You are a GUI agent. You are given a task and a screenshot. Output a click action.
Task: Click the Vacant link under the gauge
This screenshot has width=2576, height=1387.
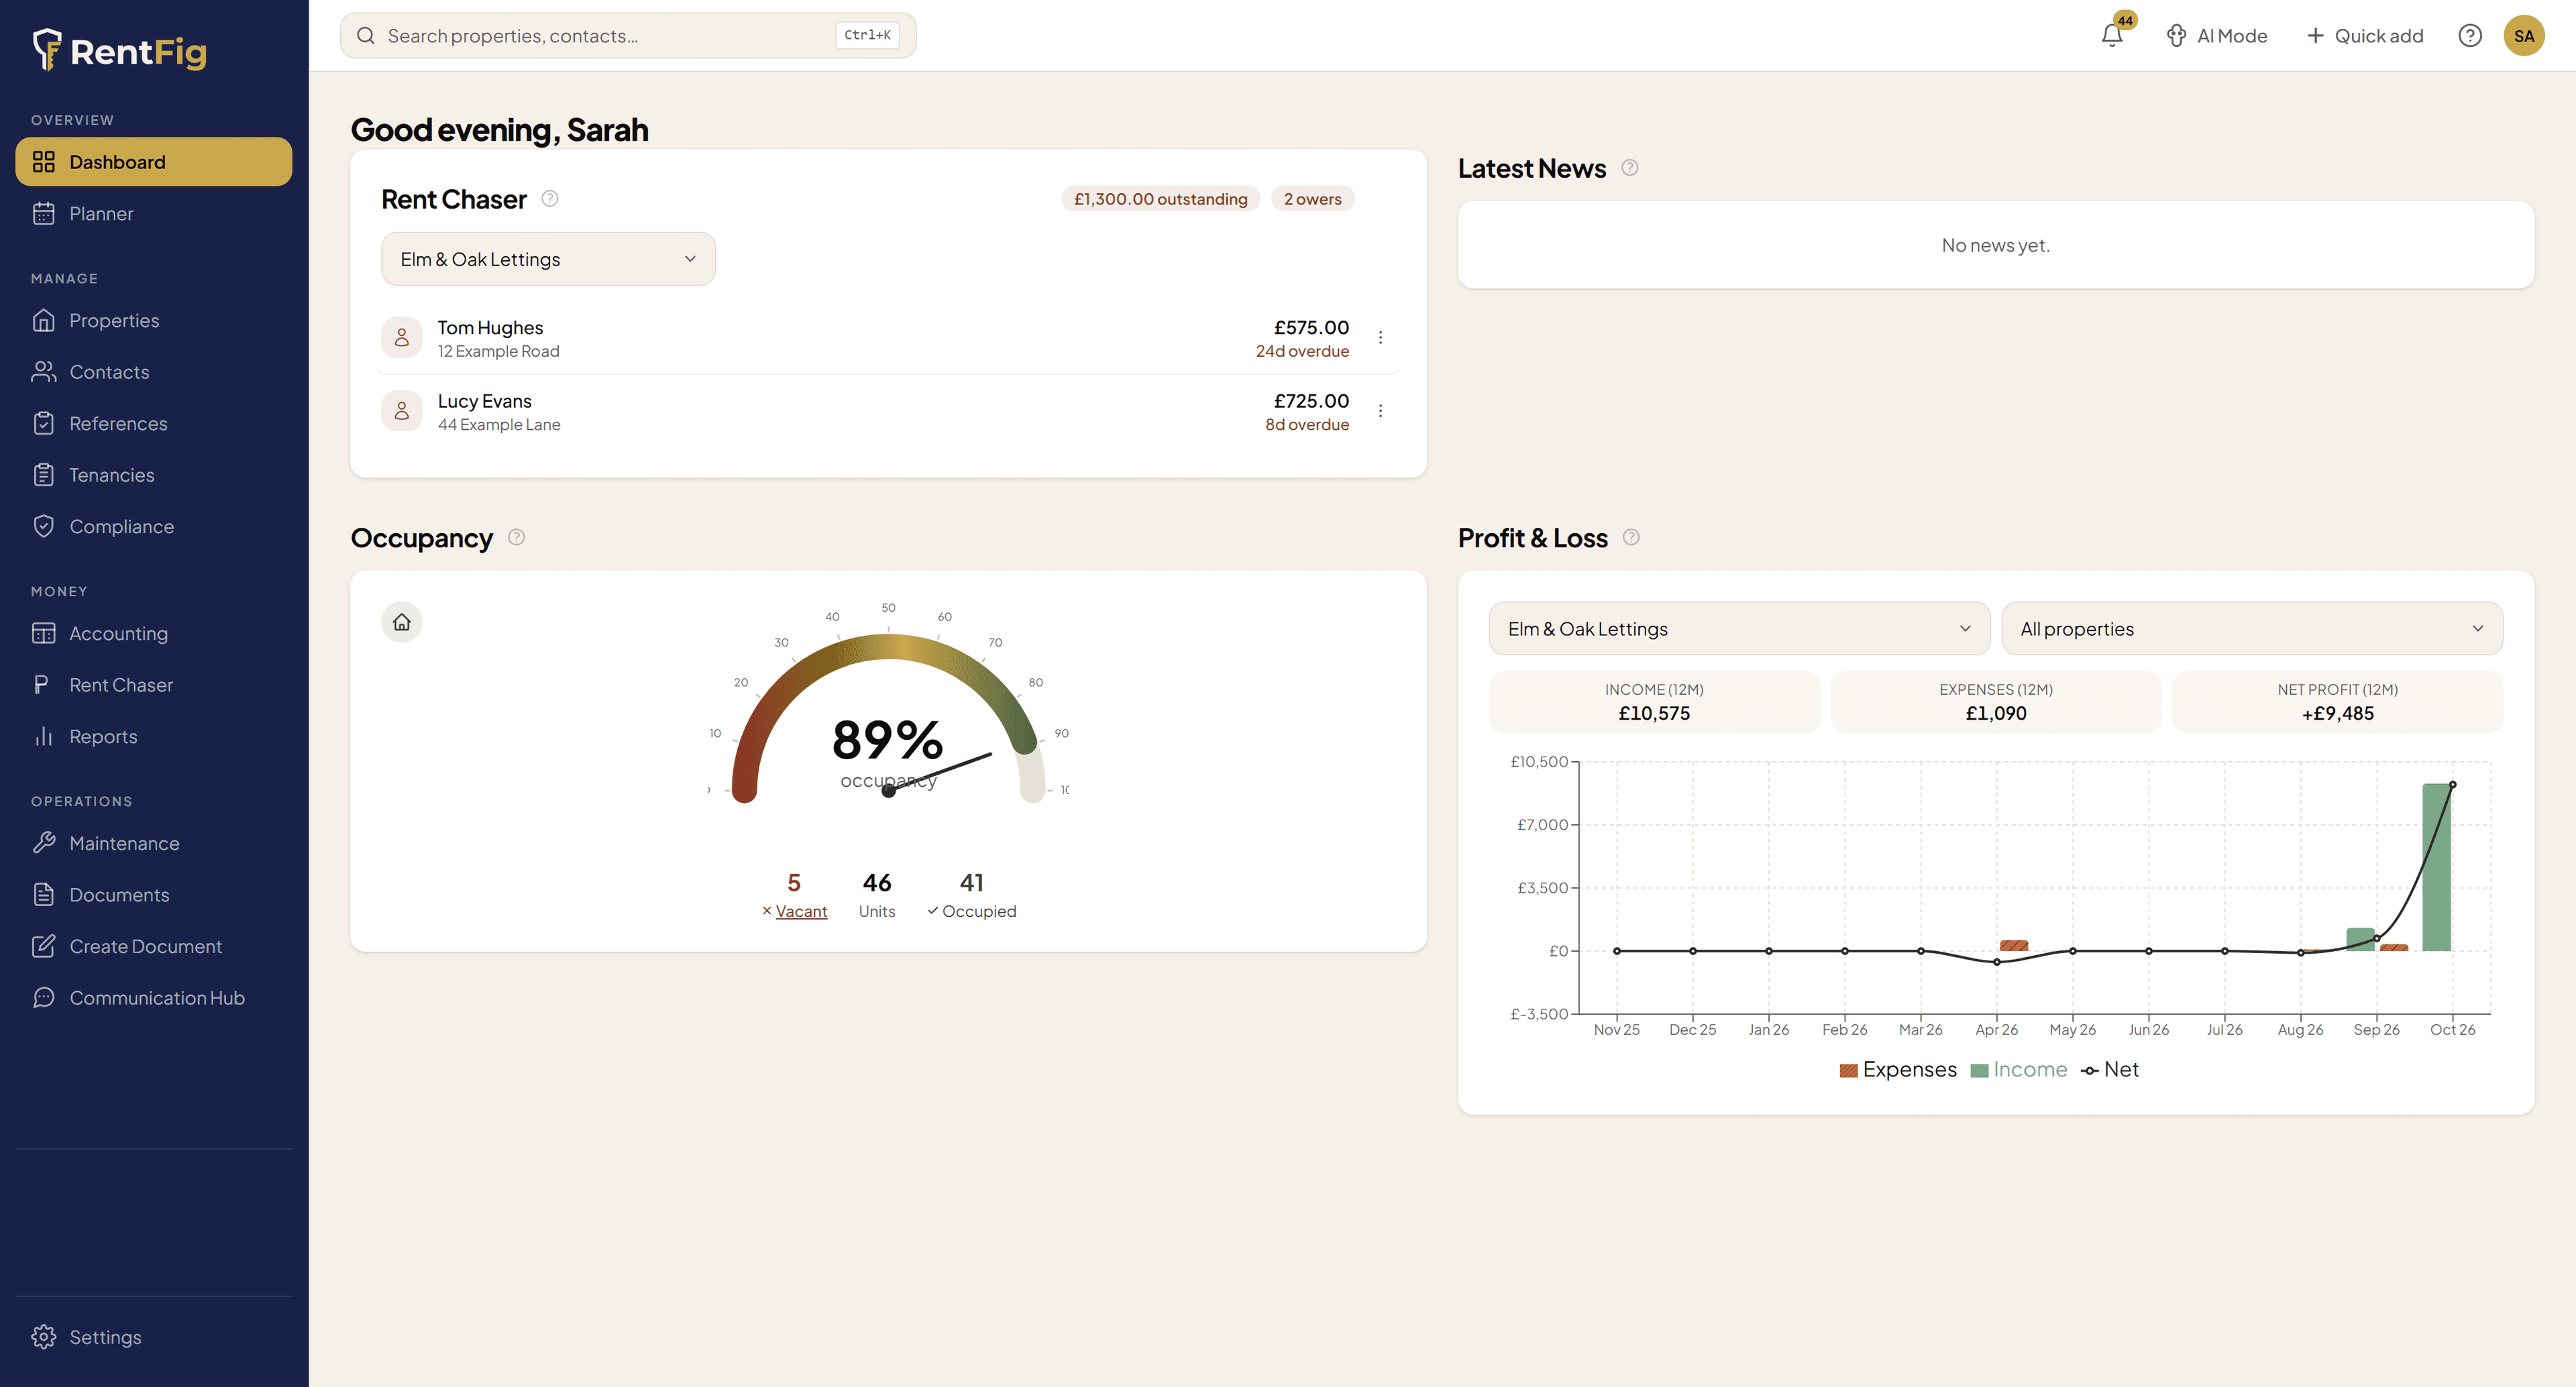click(801, 911)
